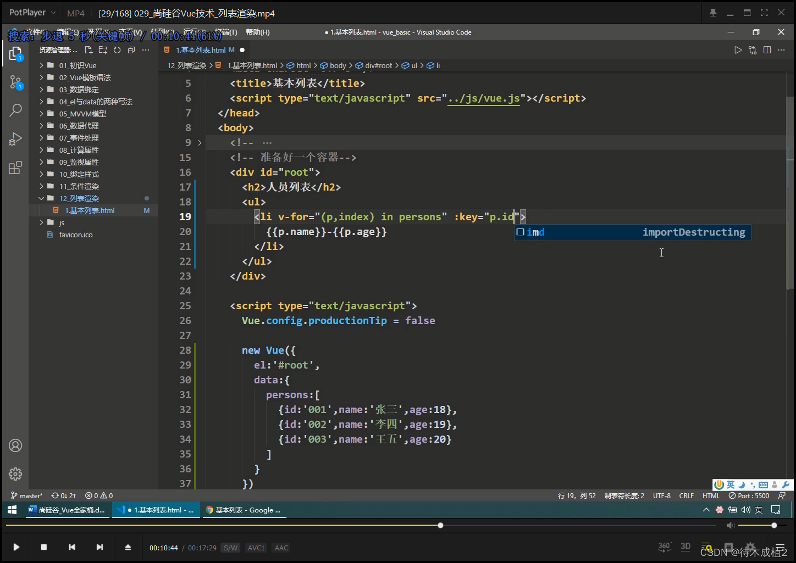Click PotPlayer Stop button
Image resolution: width=796 pixels, height=563 pixels.
[44, 547]
